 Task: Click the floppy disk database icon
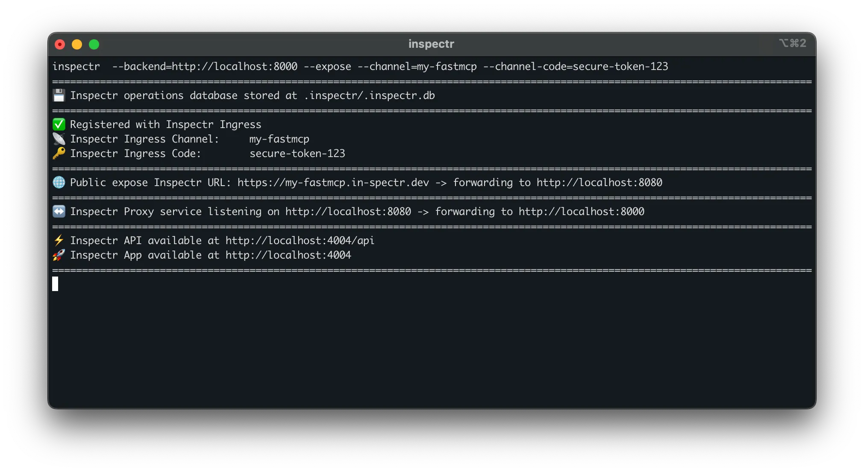[x=59, y=95]
